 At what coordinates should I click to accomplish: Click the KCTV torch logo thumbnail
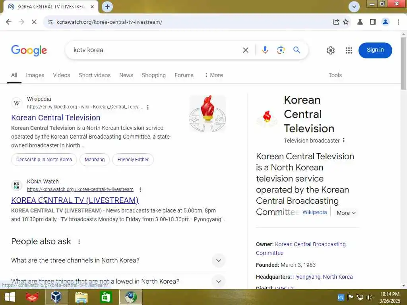tap(207, 114)
